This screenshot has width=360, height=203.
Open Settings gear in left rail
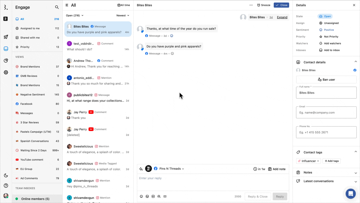(x=6, y=72)
